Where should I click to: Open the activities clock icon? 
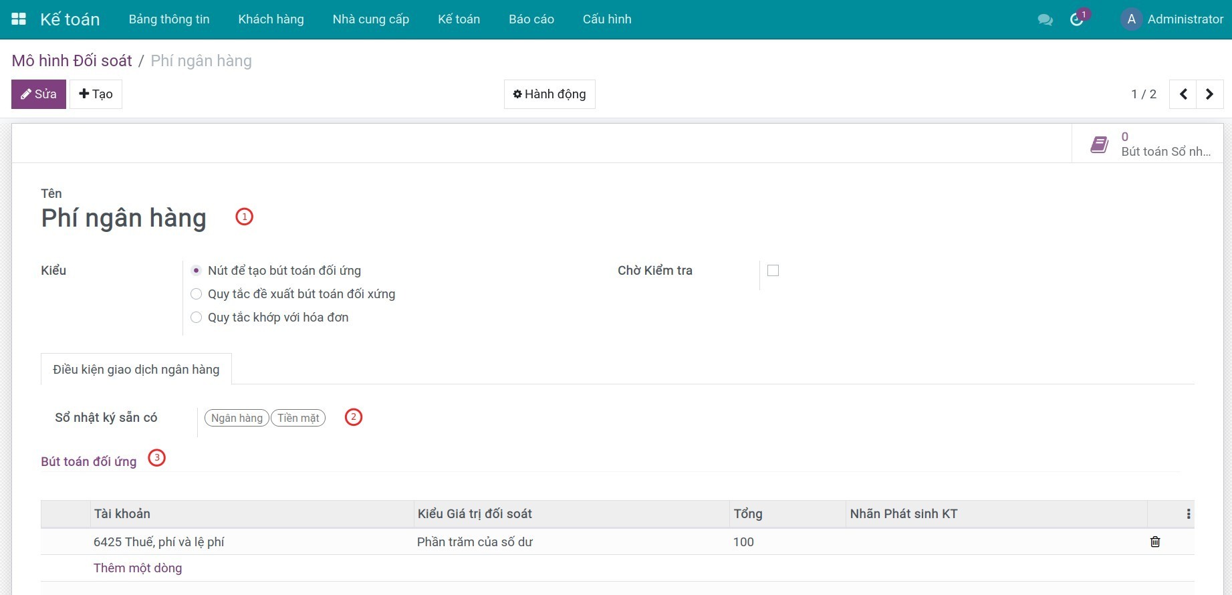click(x=1076, y=19)
